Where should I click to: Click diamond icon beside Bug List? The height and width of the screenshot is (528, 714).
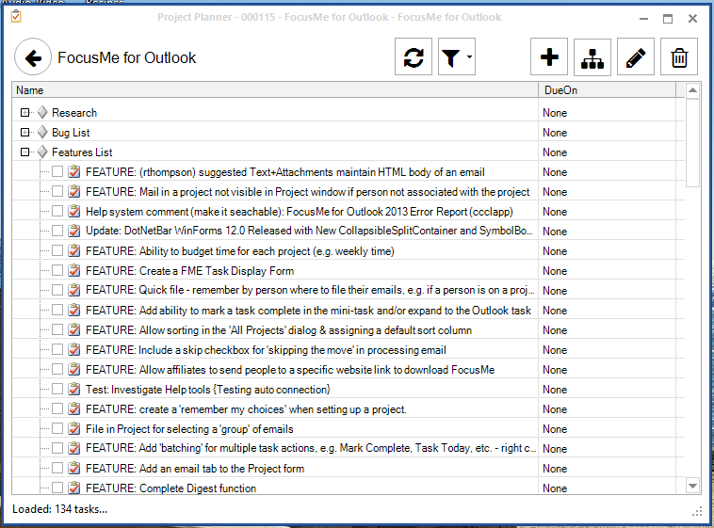[x=42, y=133]
